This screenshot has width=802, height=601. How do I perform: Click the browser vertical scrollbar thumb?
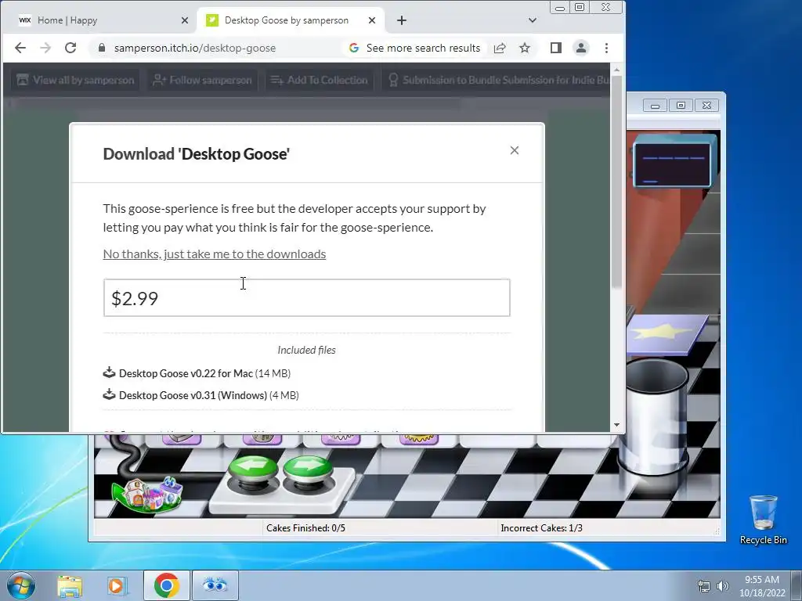point(617,182)
